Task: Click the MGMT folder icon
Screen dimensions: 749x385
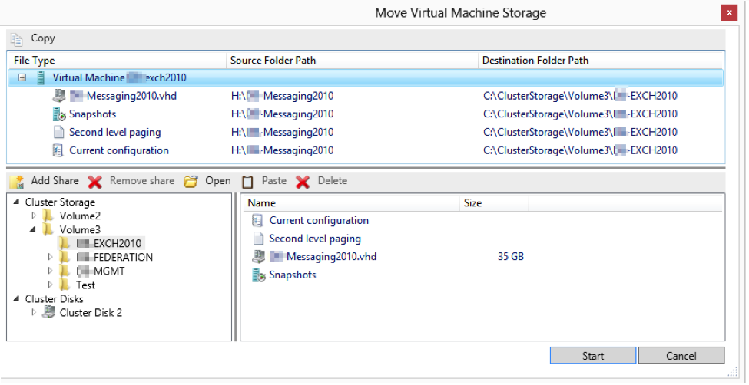Action: coord(65,271)
